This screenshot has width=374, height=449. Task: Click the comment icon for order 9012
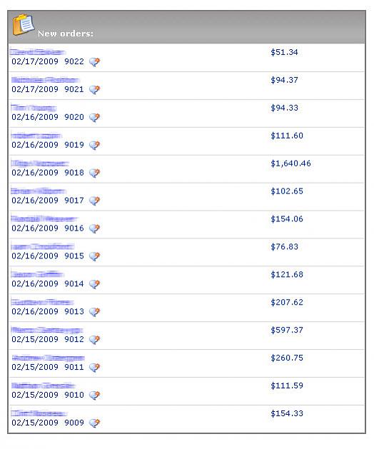click(94, 339)
